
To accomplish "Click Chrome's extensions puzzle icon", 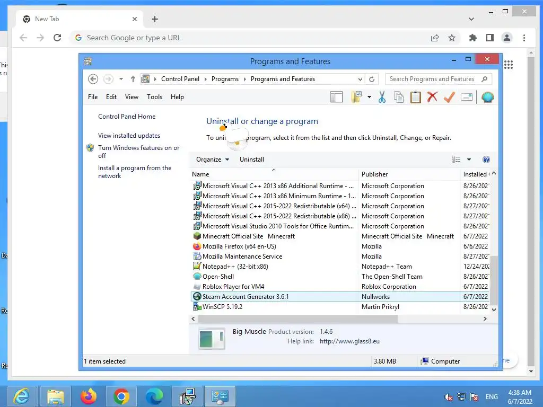I will pos(472,38).
